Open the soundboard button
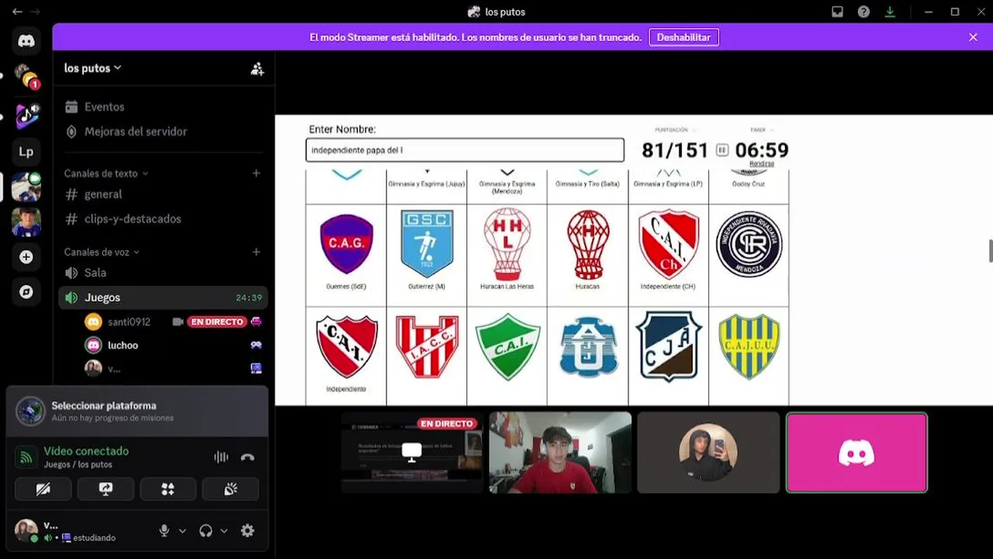Viewport: 993px width, 559px height. (x=230, y=489)
